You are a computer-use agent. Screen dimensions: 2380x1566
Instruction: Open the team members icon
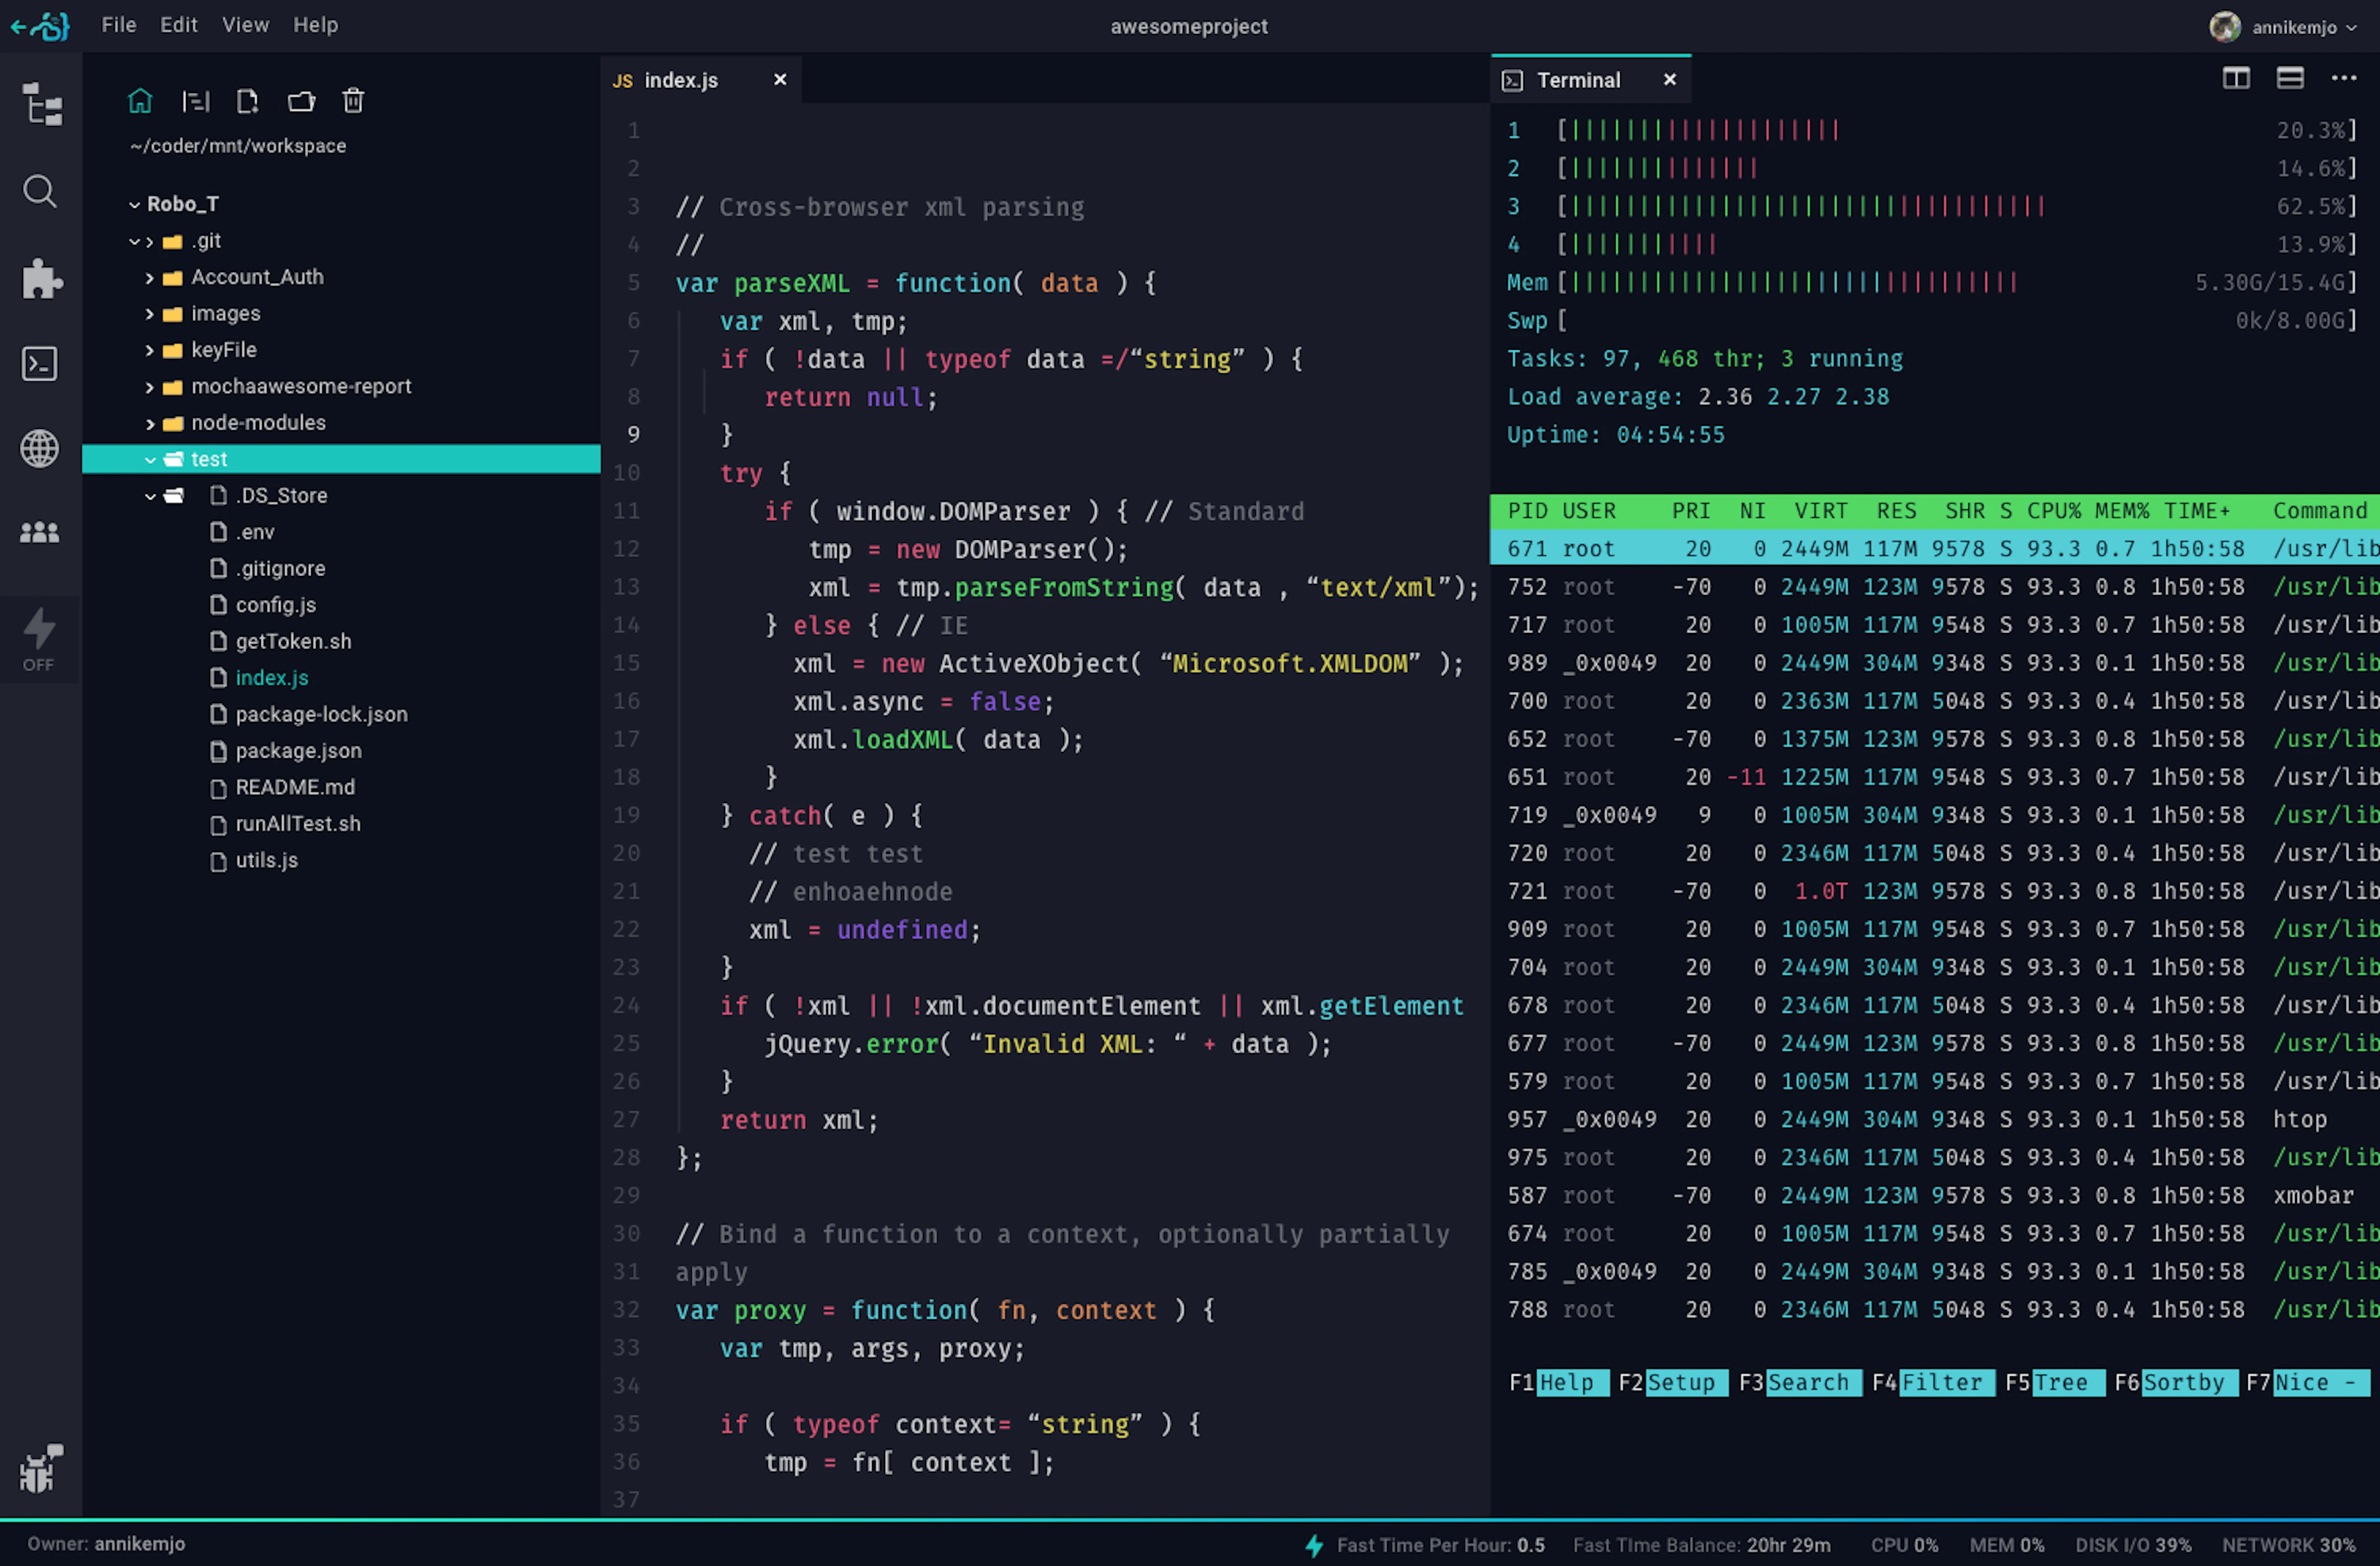point(40,532)
